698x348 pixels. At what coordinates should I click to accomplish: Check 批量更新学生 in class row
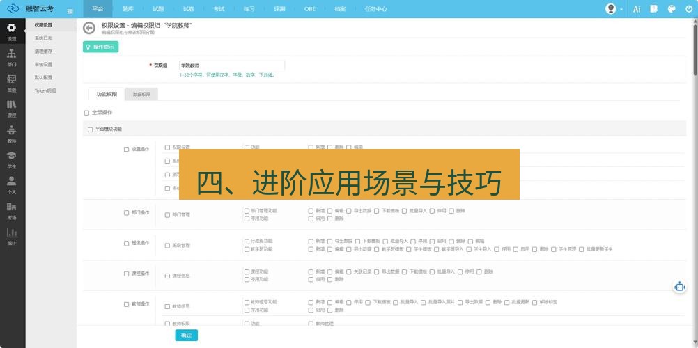pyautogui.click(x=582, y=249)
